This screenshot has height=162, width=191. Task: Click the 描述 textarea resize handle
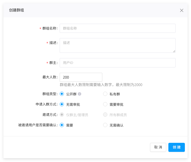point(174,51)
